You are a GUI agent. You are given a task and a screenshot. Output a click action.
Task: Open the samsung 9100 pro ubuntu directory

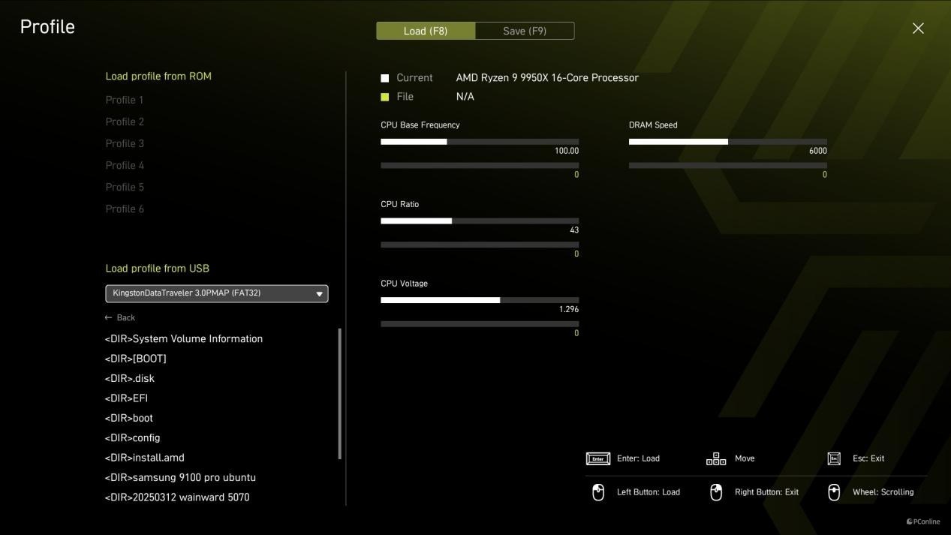181,477
